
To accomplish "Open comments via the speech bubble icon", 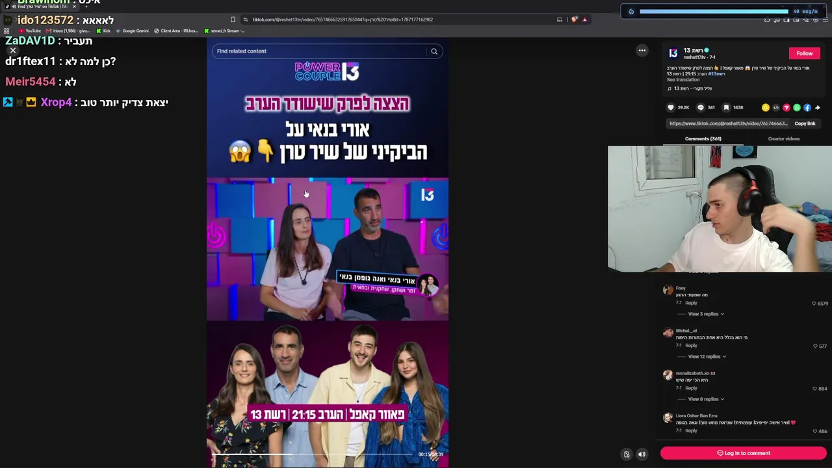I will point(701,108).
